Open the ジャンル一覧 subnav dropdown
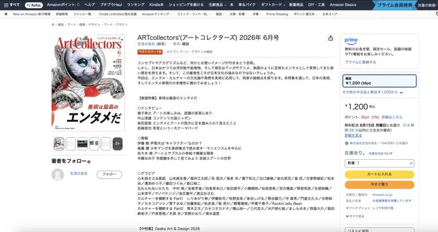438x232 pixels. pos(84,14)
